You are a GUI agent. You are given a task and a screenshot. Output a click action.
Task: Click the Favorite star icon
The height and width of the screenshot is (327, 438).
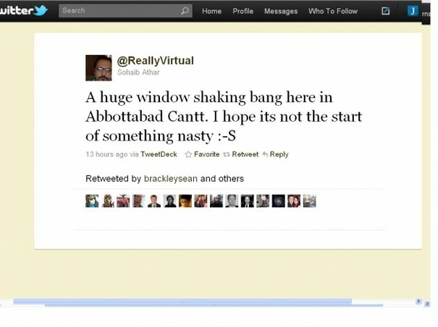[188, 154]
